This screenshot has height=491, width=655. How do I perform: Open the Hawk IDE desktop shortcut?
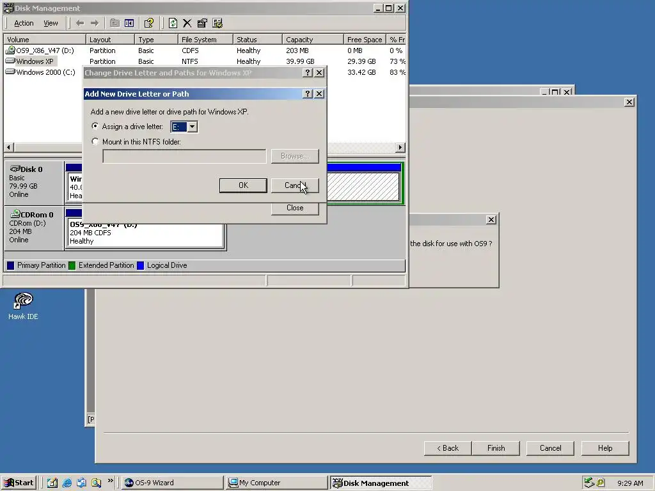(x=23, y=306)
